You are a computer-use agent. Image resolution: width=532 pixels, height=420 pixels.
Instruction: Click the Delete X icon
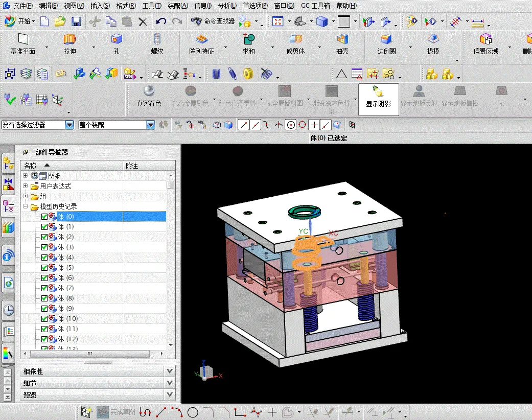143,21
